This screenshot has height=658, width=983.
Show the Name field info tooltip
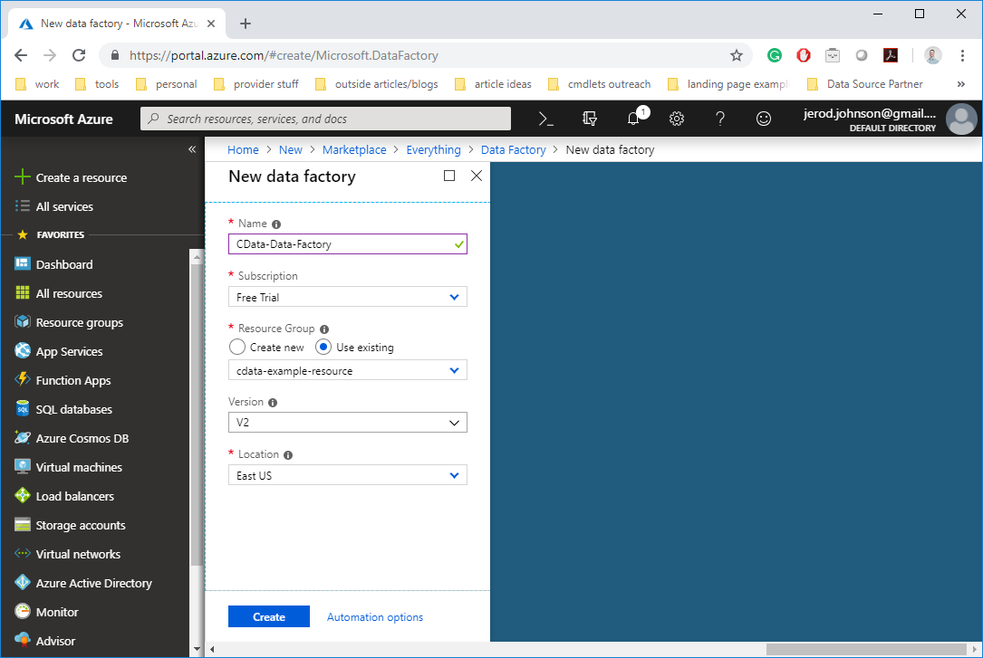tap(276, 224)
